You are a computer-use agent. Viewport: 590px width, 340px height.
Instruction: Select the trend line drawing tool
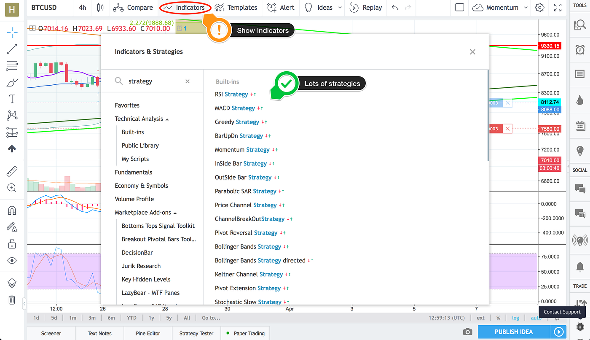click(12, 49)
